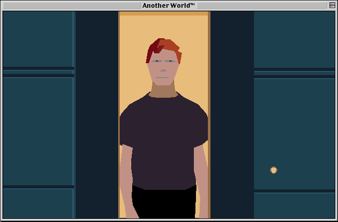Click the Another World title bar text
This screenshot has height=222, width=338.
(168, 5)
